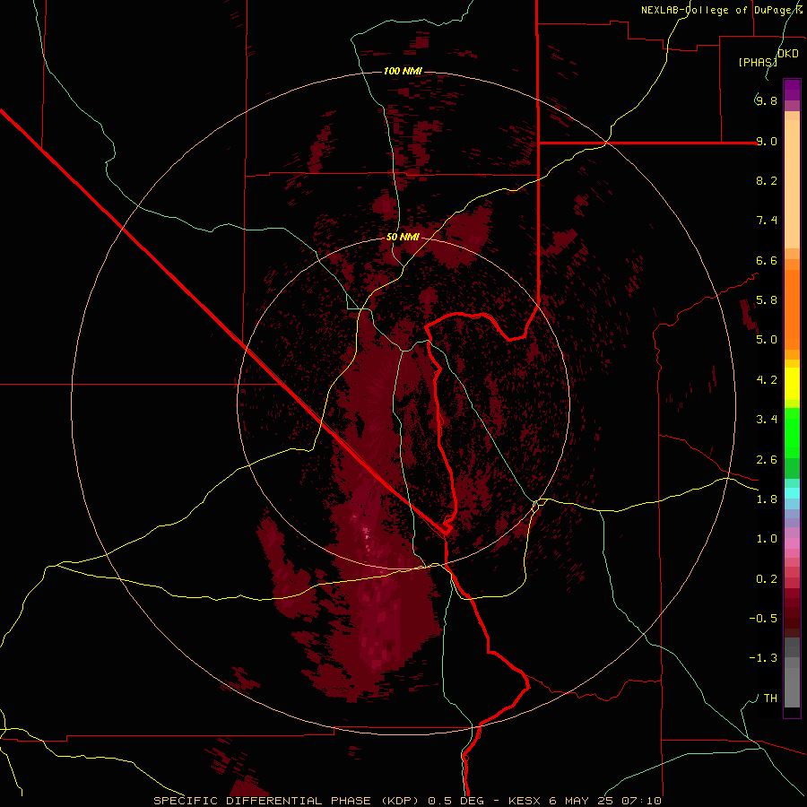Click the 1.0 legend value
Image resolution: width=807 pixels, height=807 pixels.
(767, 539)
